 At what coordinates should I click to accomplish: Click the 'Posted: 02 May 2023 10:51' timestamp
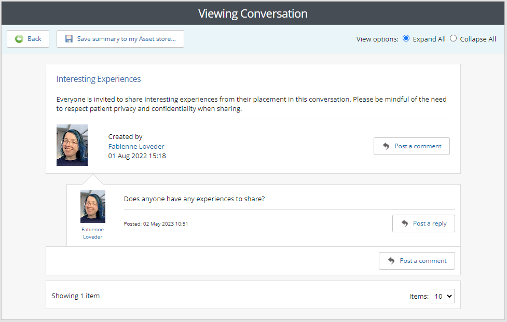[156, 224]
